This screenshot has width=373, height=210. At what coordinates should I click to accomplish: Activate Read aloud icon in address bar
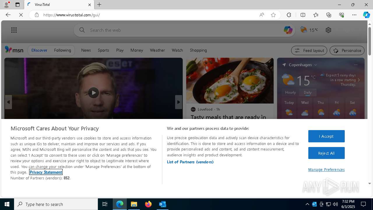(262, 15)
